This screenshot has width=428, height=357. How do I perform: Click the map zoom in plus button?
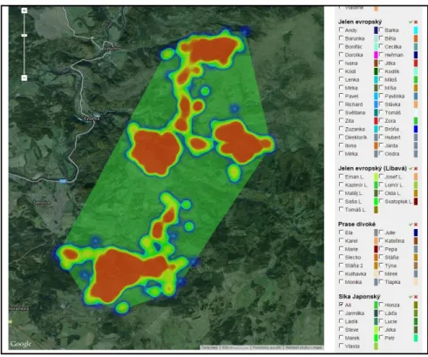point(24,10)
